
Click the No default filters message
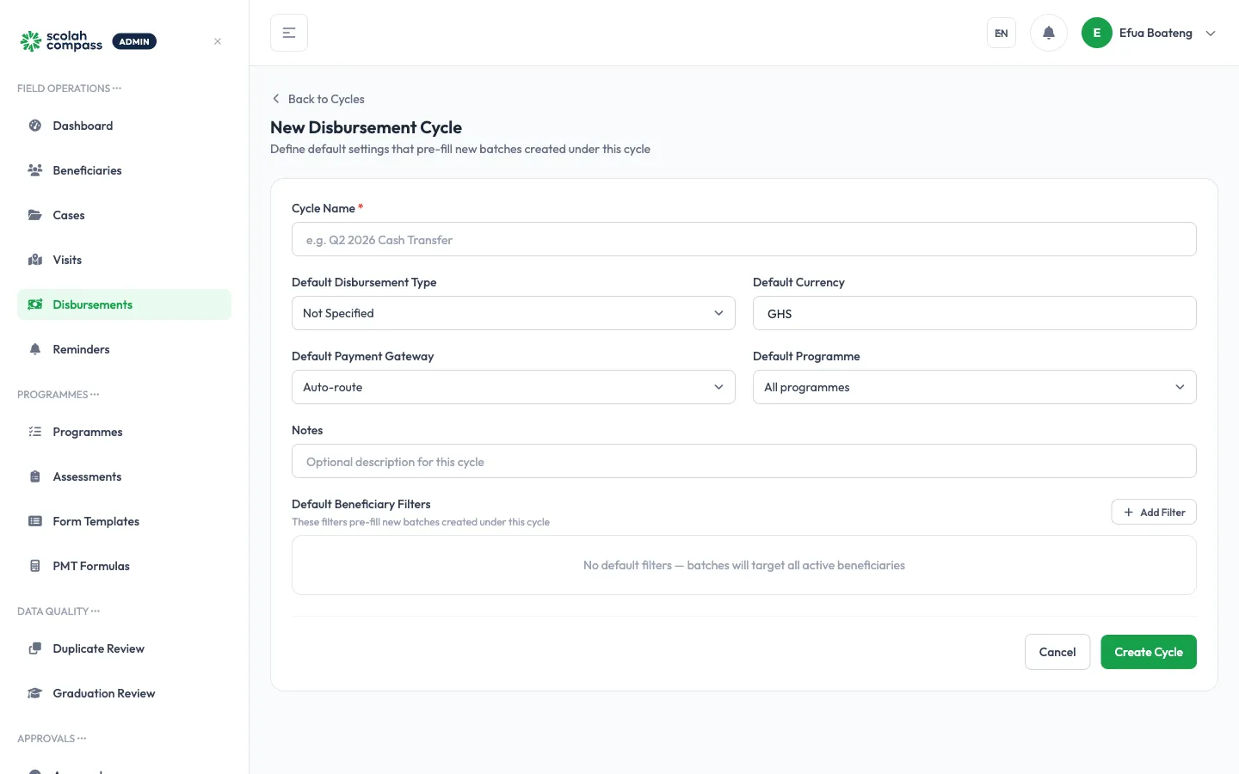click(744, 565)
